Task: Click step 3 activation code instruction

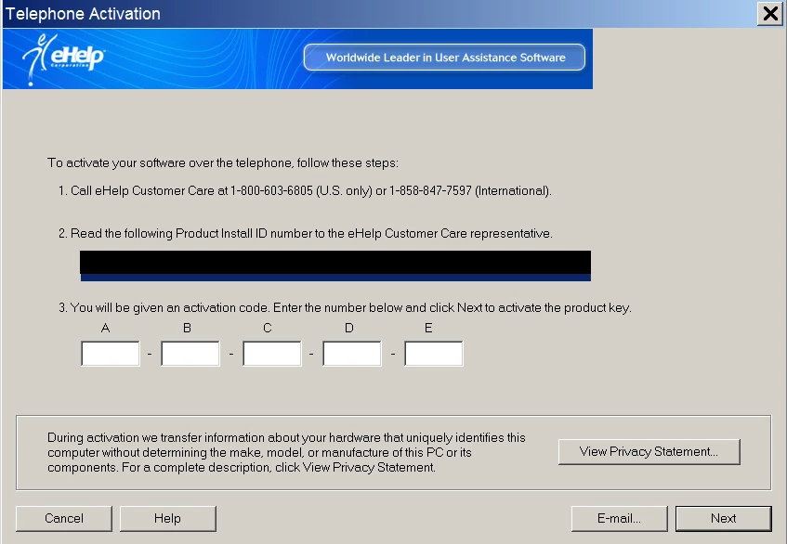Action: pyautogui.click(x=346, y=308)
